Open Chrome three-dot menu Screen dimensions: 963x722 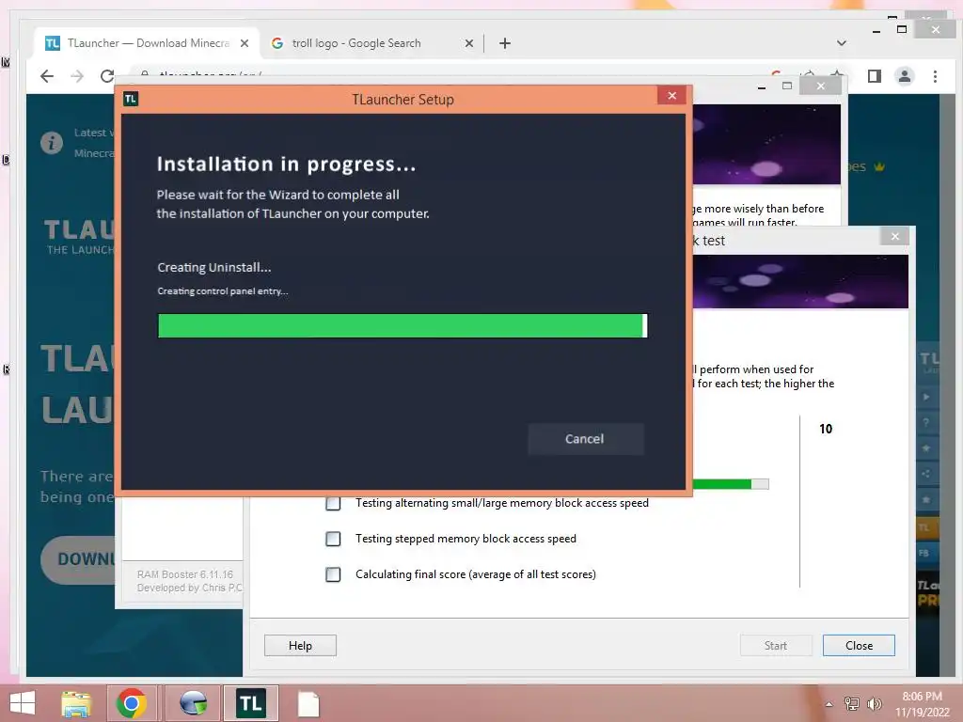935,76
